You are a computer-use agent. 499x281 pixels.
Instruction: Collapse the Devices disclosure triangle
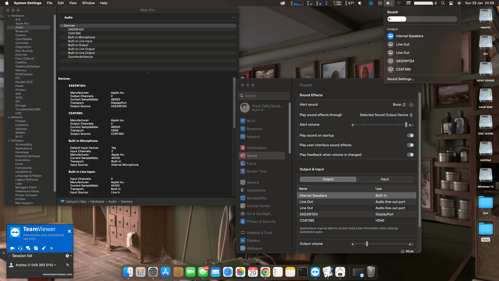pyautogui.click(x=62, y=26)
